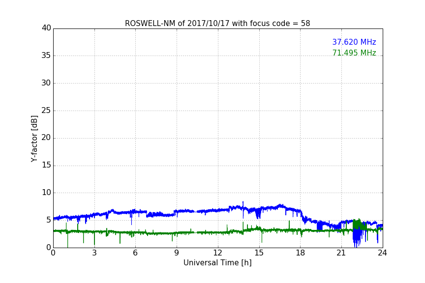The image size is (425, 283).
Task: Select the green 71.495 MHz legend label
Action: [354, 53]
